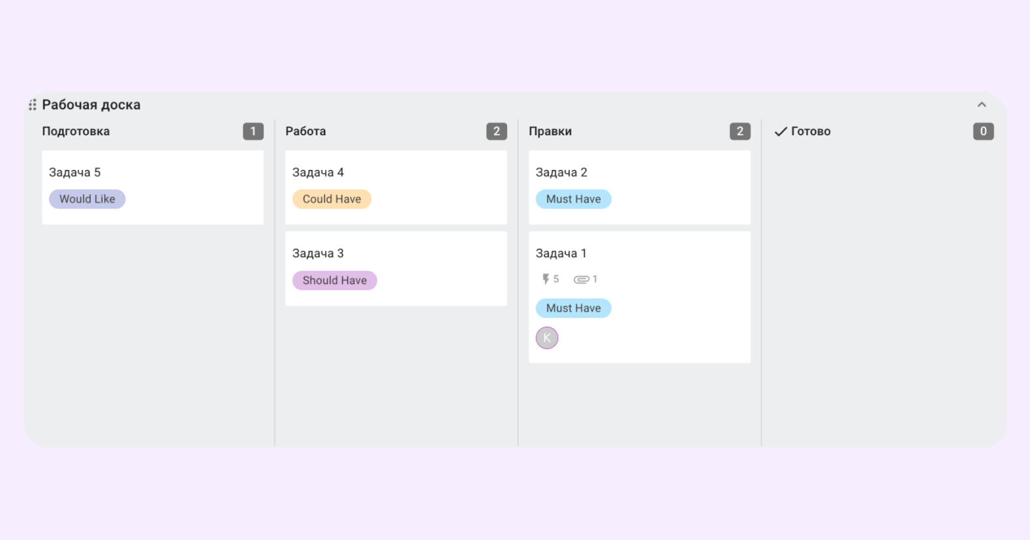Viewport: 1030px width, 540px height.
Task: Click the K assignee avatar
Action: [x=547, y=338]
